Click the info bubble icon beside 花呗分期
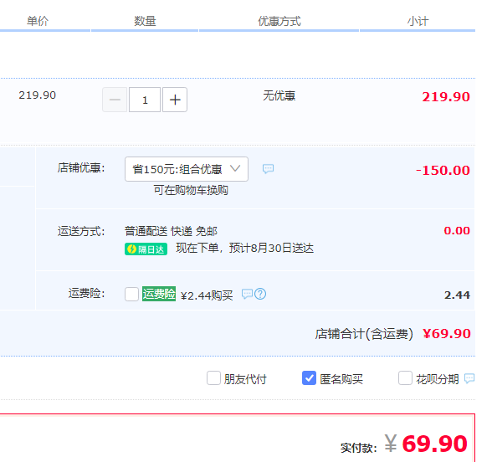This screenshot has width=492, height=462. pyautogui.click(x=469, y=378)
